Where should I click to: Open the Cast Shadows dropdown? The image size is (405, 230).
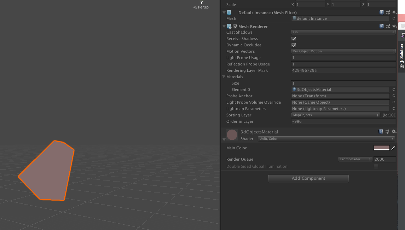[x=343, y=32]
